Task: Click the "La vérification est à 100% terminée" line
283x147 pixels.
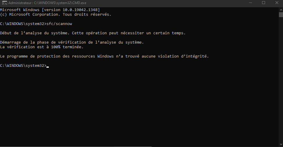Action: pyautogui.click(x=42, y=47)
